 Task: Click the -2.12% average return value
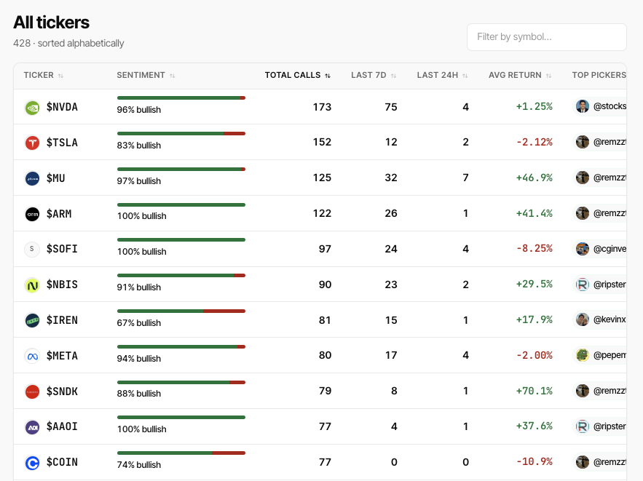click(x=534, y=142)
